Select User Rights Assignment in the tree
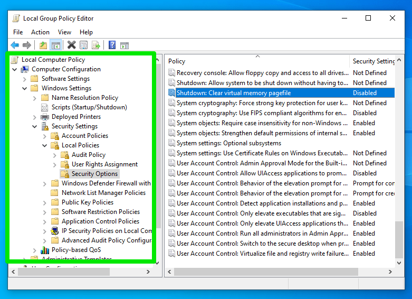The width and height of the screenshot is (412, 299). pos(104,164)
